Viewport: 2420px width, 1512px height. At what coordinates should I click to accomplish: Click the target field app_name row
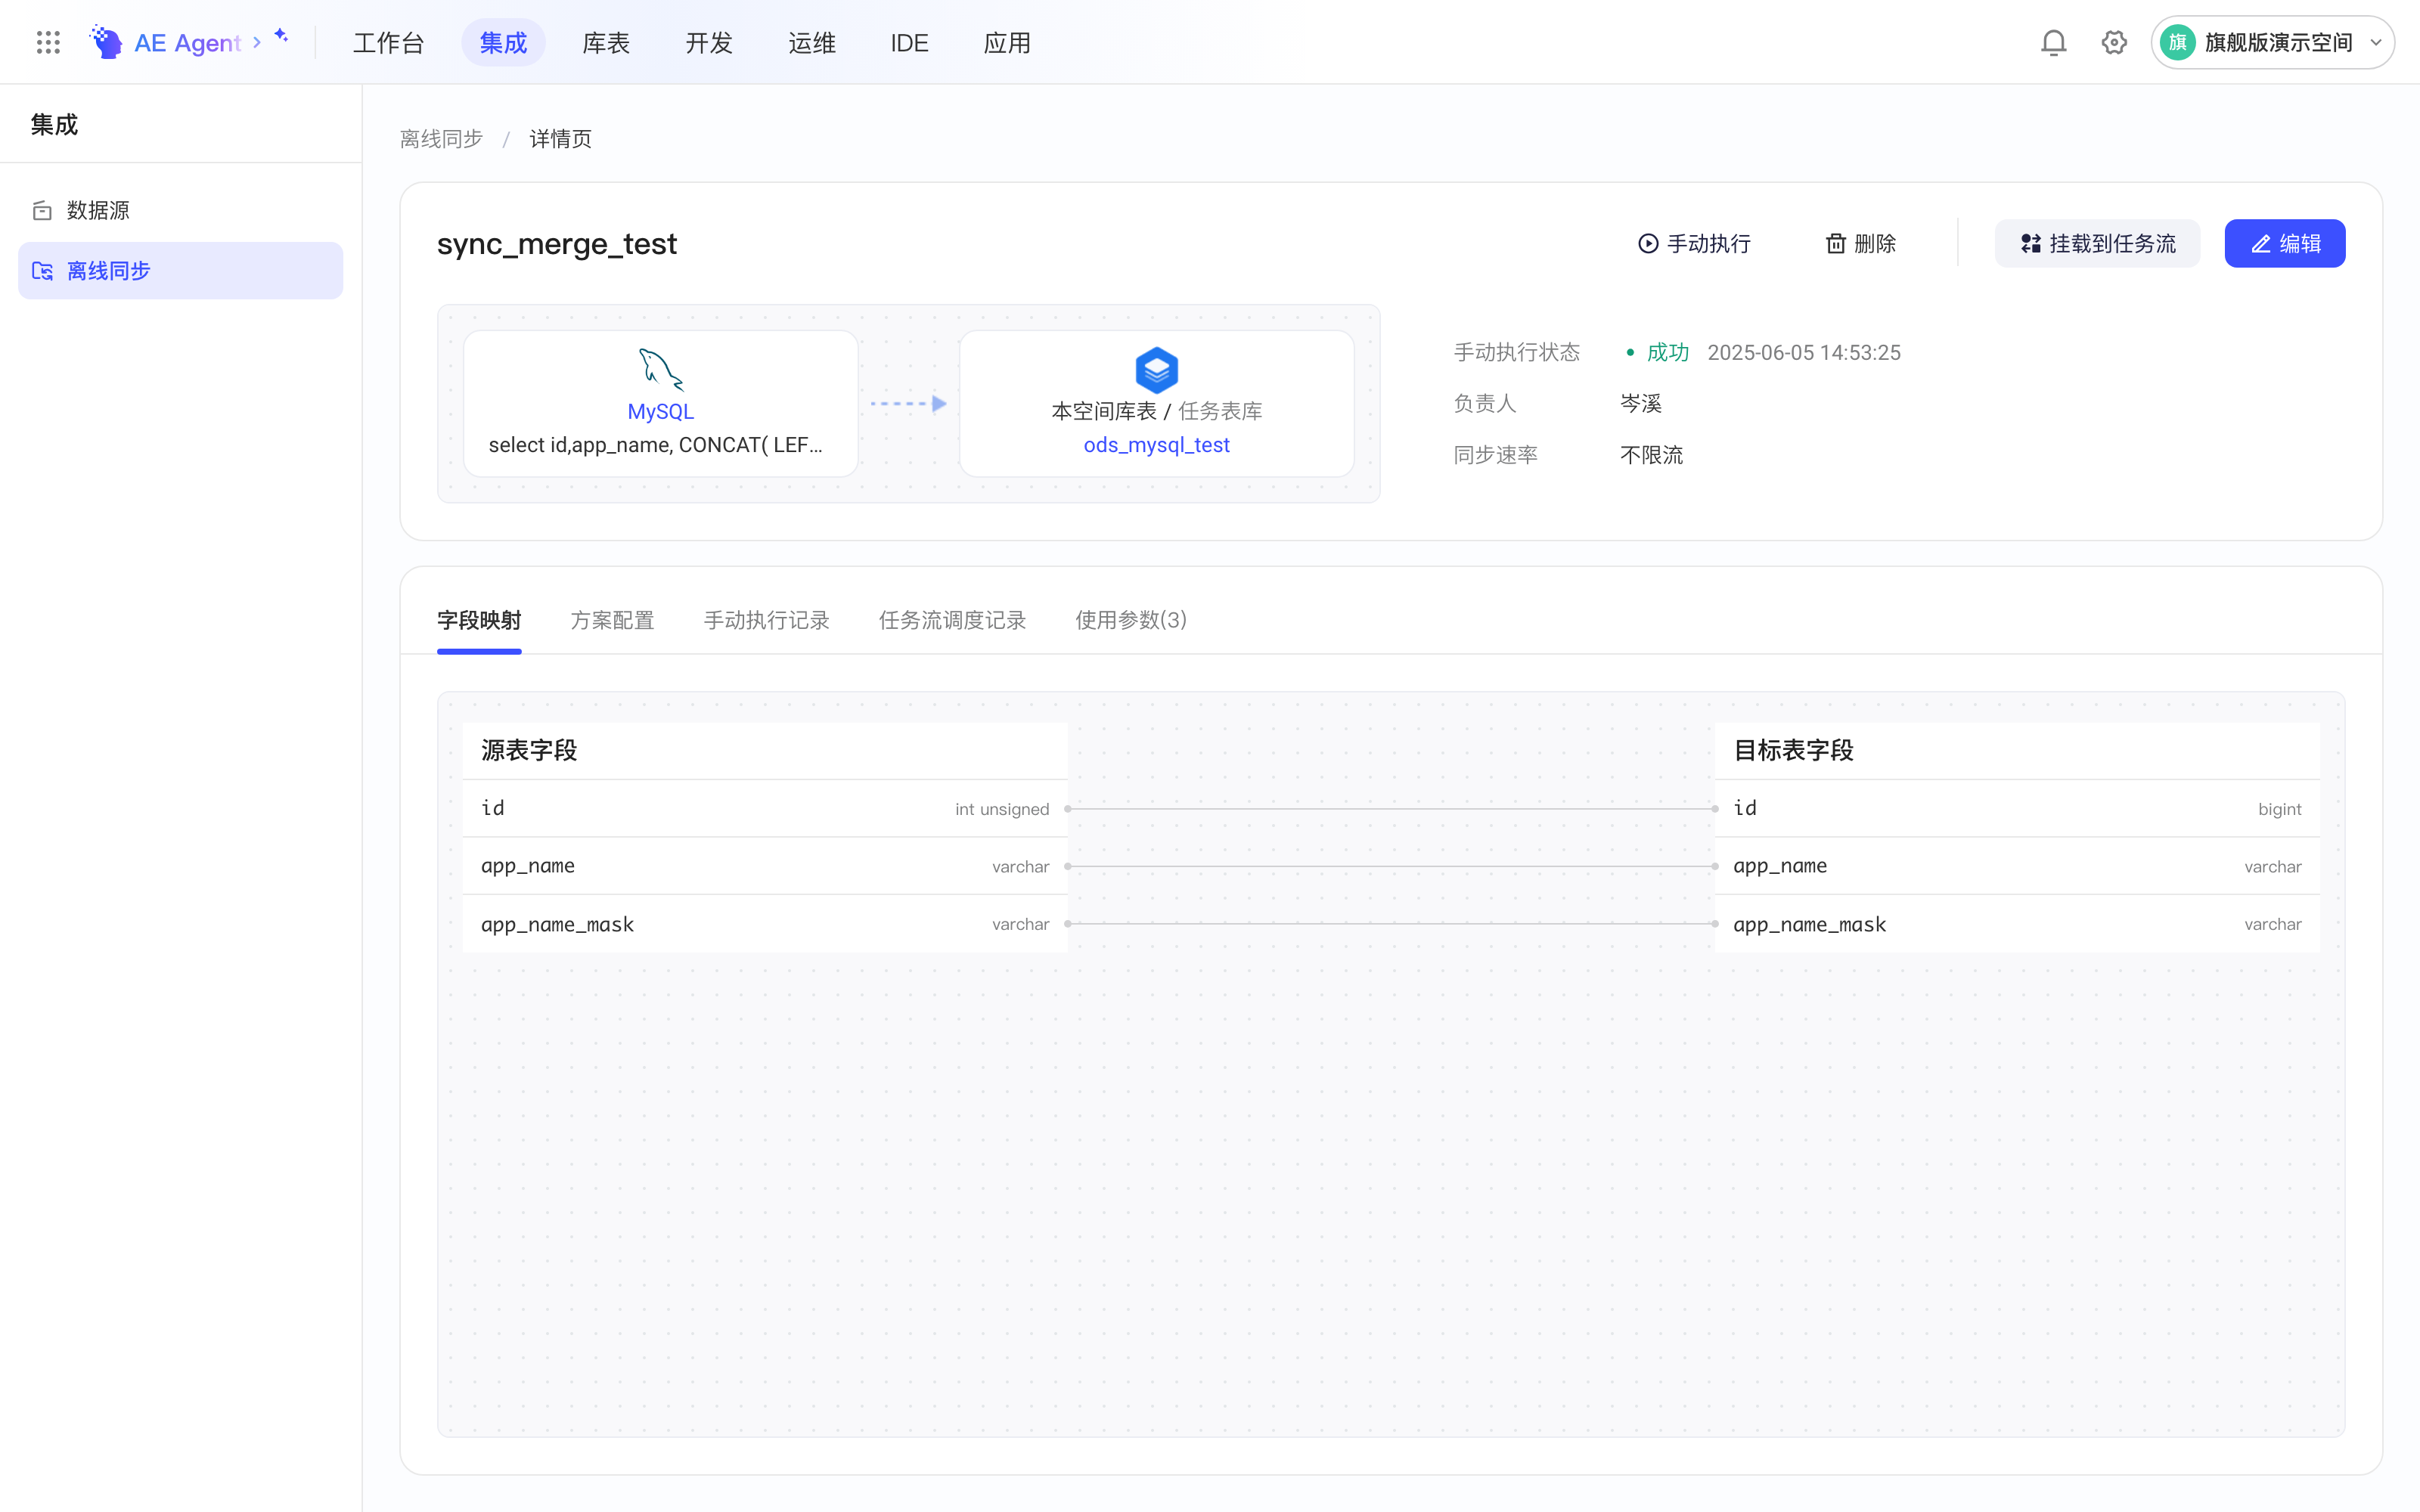coord(2017,866)
